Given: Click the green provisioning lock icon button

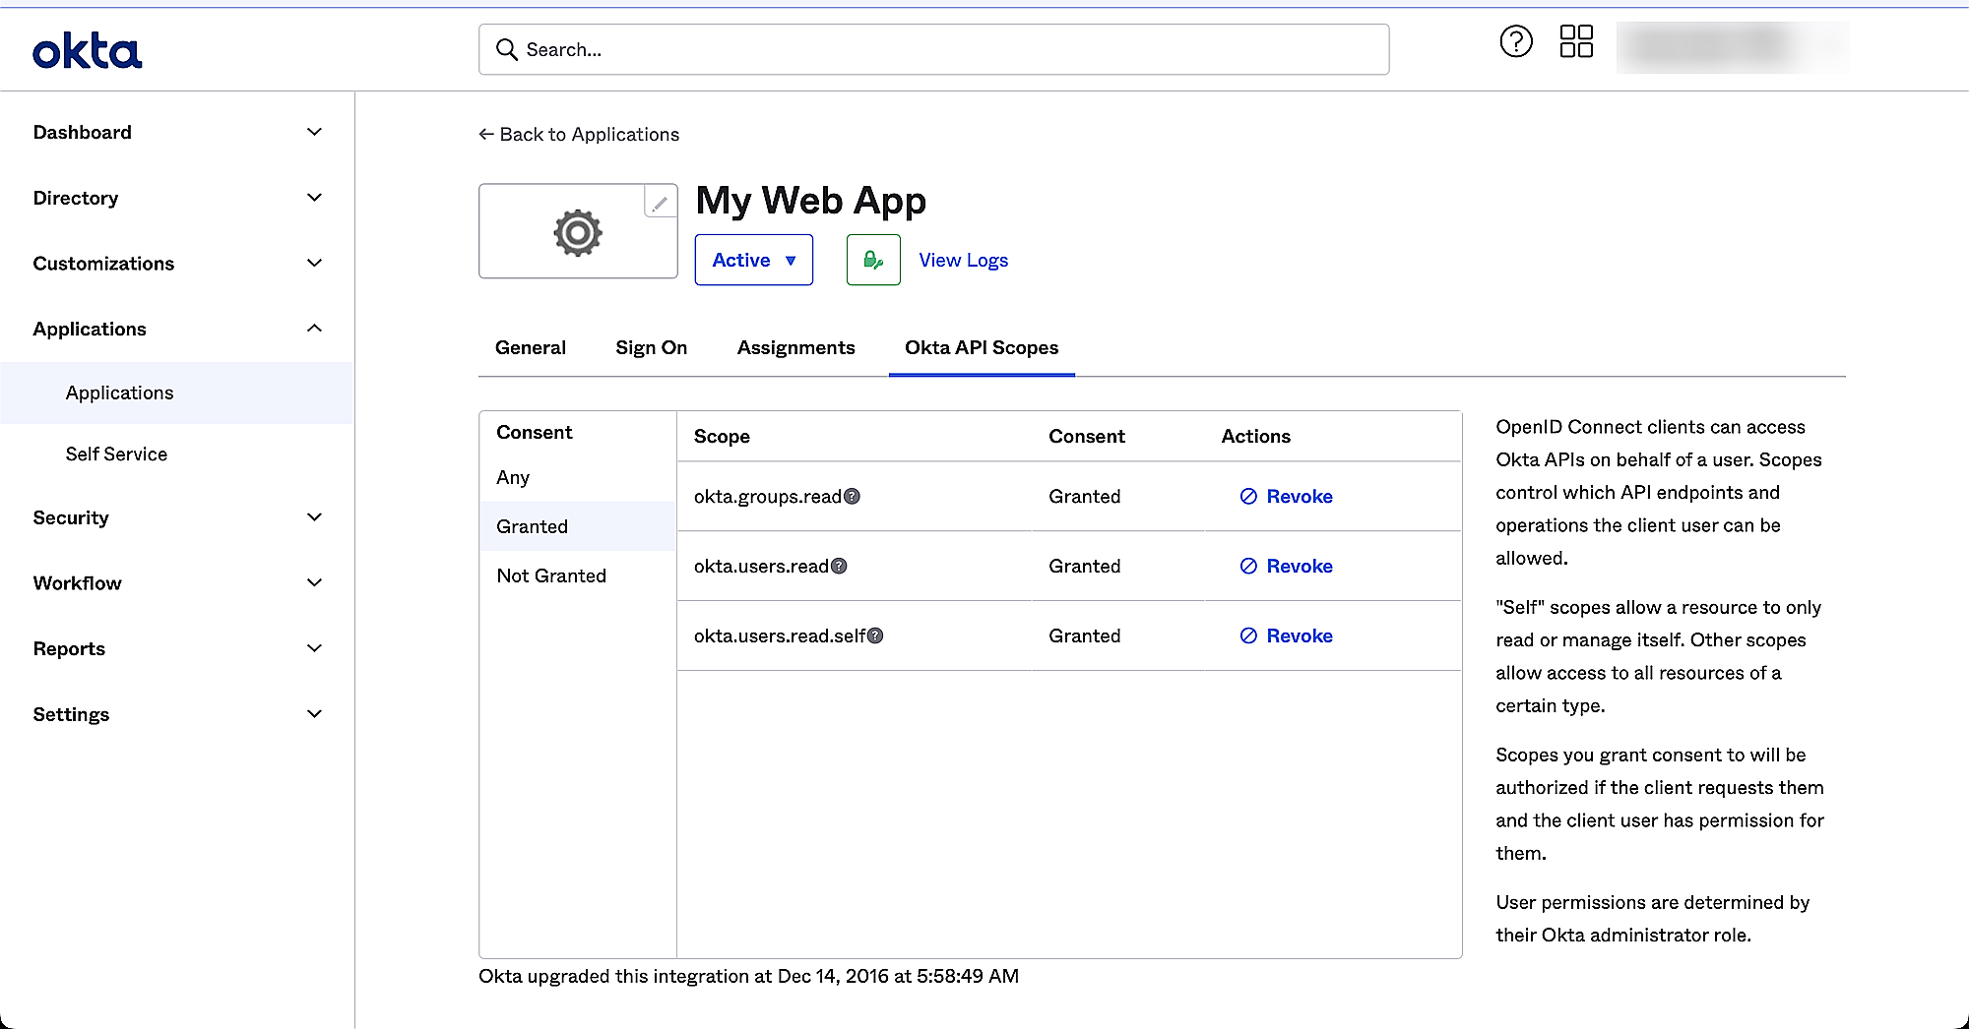Looking at the screenshot, I should click(x=873, y=260).
